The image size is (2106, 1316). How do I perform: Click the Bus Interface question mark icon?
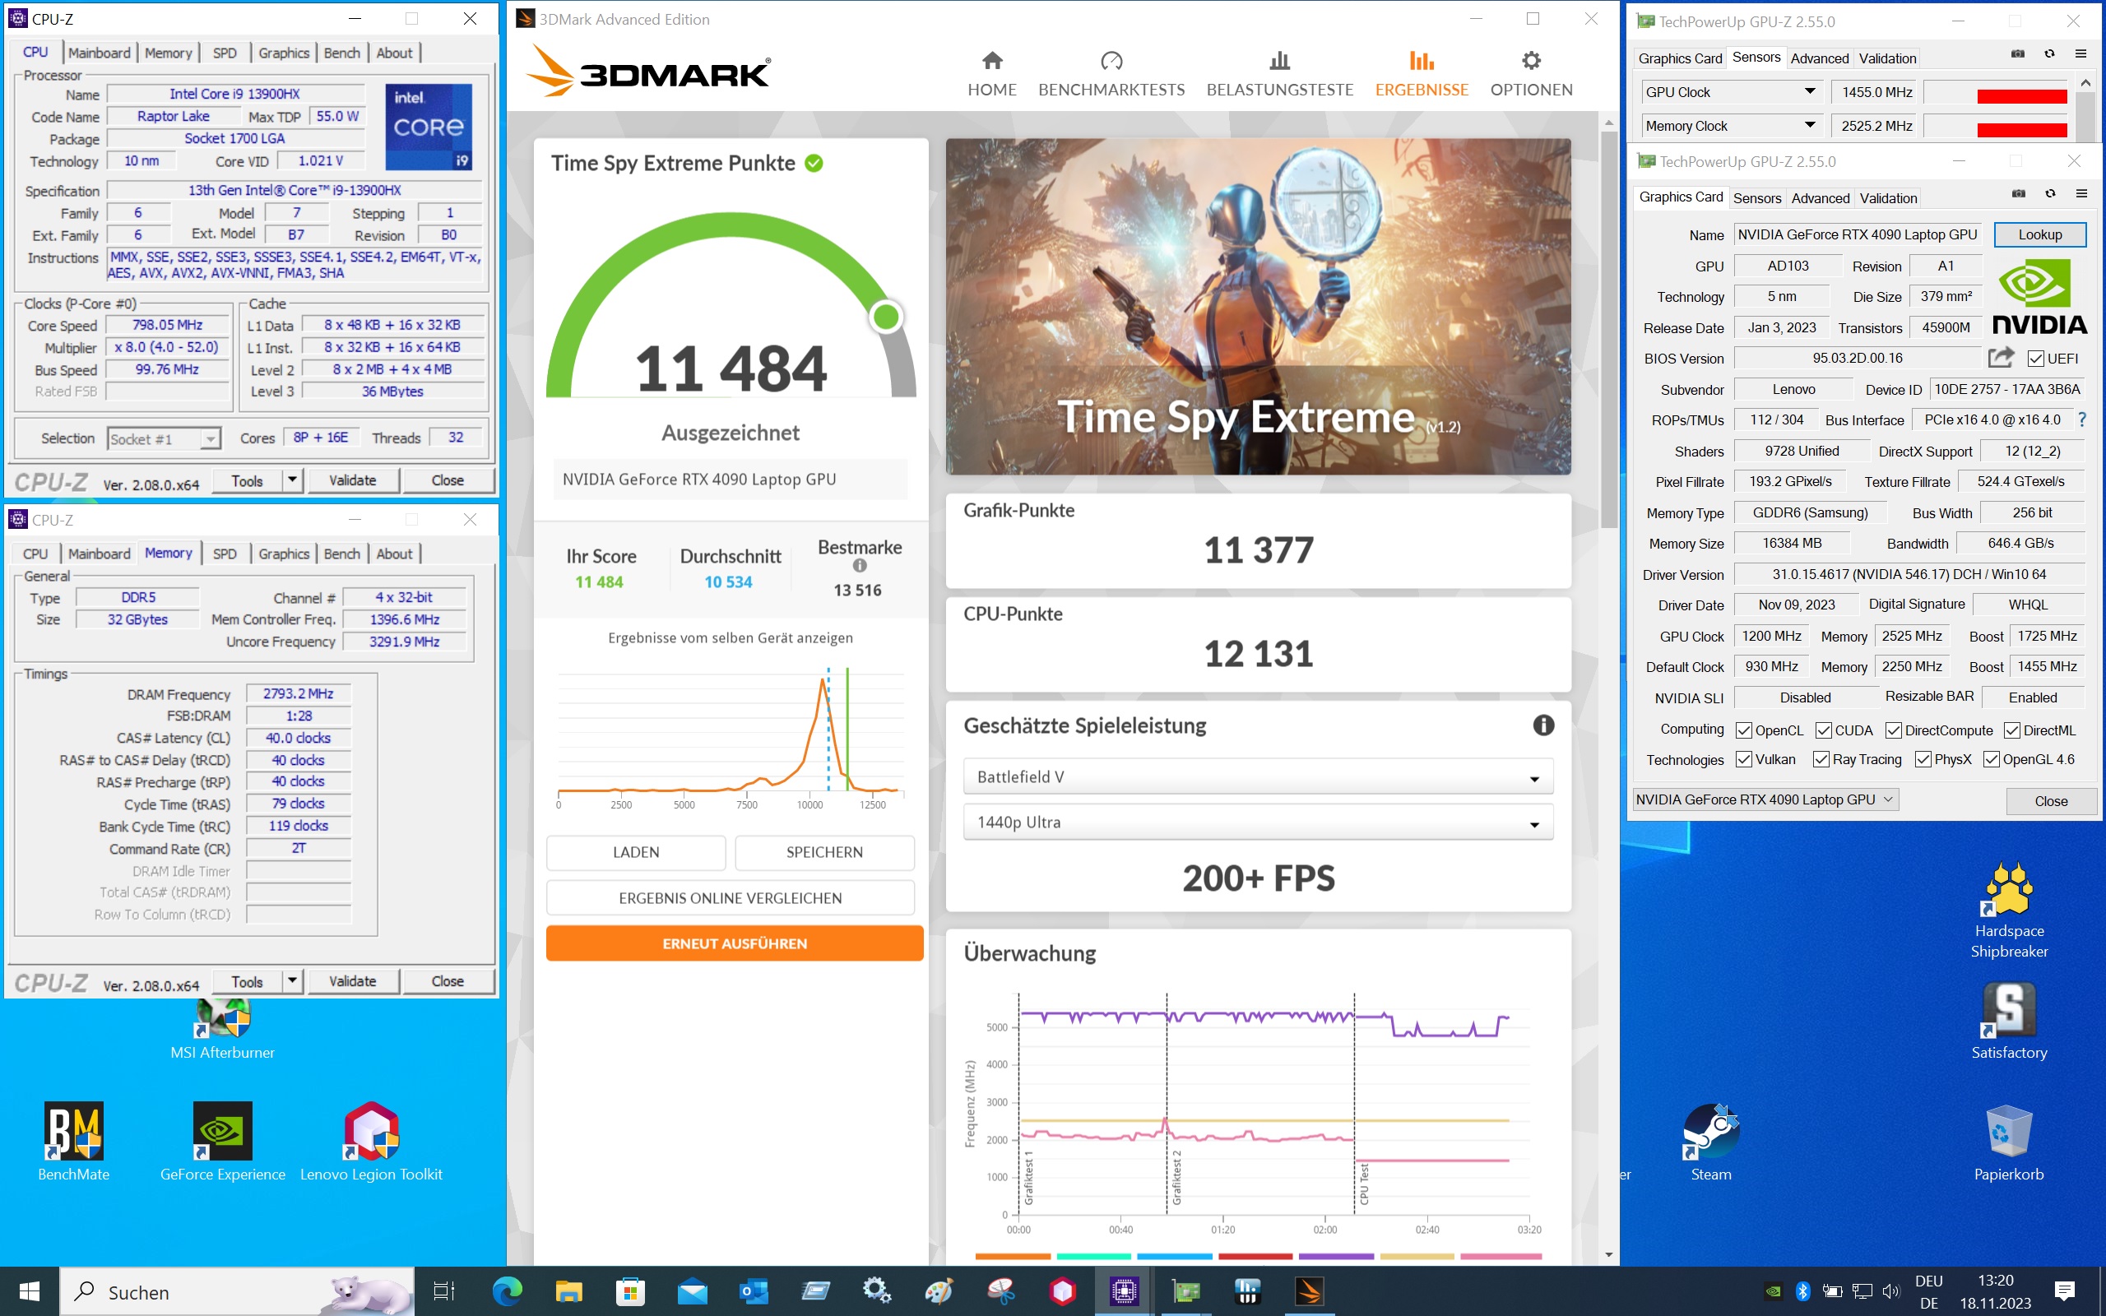click(x=2081, y=419)
